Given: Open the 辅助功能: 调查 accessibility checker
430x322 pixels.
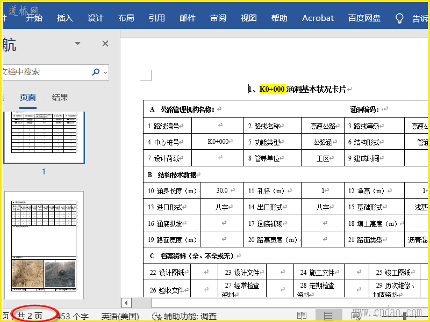Looking at the screenshot, I should [184, 316].
